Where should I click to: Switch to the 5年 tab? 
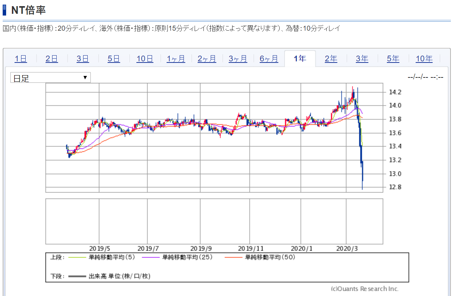pyautogui.click(x=393, y=59)
